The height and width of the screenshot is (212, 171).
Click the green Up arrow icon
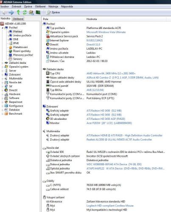18,12
